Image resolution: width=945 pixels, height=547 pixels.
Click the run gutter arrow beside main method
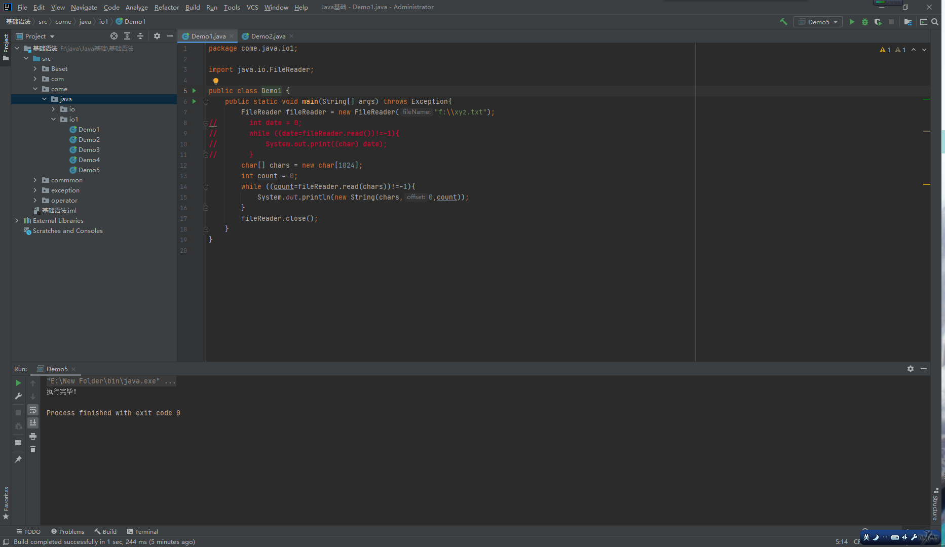pyautogui.click(x=194, y=101)
